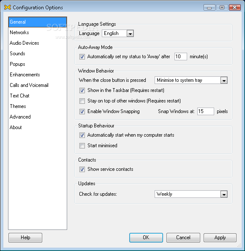Select the General category
245x251 pixels.
point(38,22)
